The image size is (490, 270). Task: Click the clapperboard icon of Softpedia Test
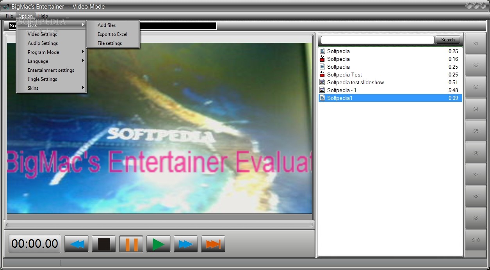(322, 75)
